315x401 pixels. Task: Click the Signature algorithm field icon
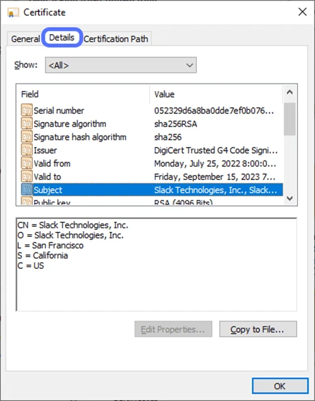pos(27,124)
